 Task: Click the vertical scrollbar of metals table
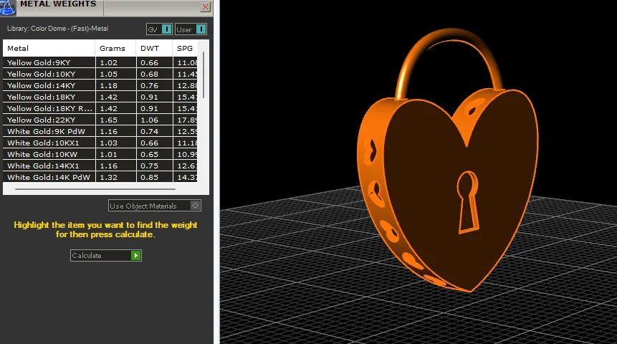[203, 75]
